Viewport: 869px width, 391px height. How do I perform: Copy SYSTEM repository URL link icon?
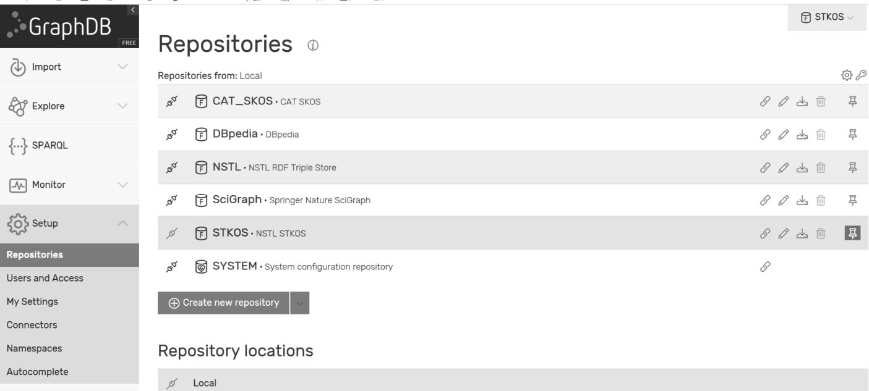point(766,267)
